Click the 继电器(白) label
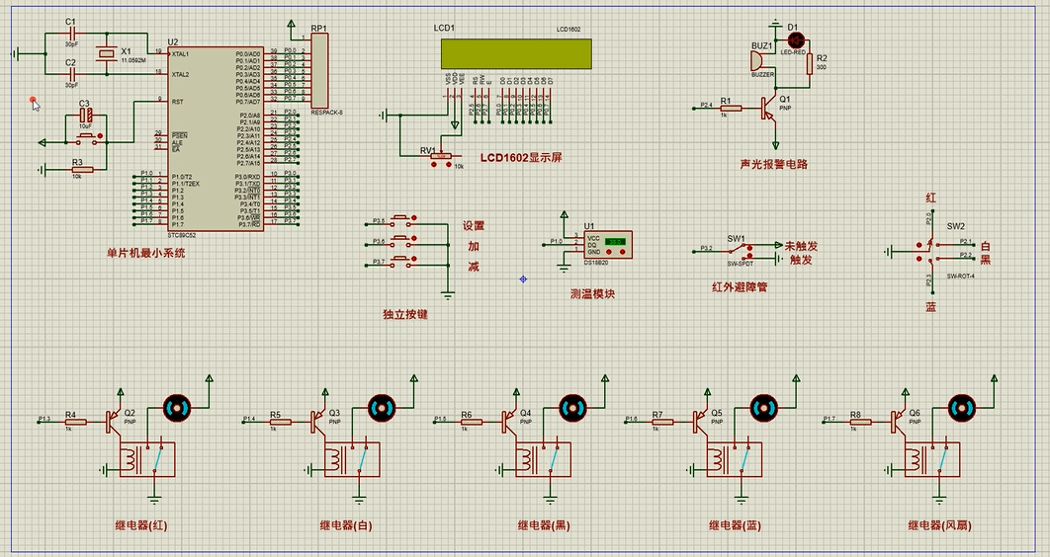This screenshot has height=557, width=1050. pos(345,525)
